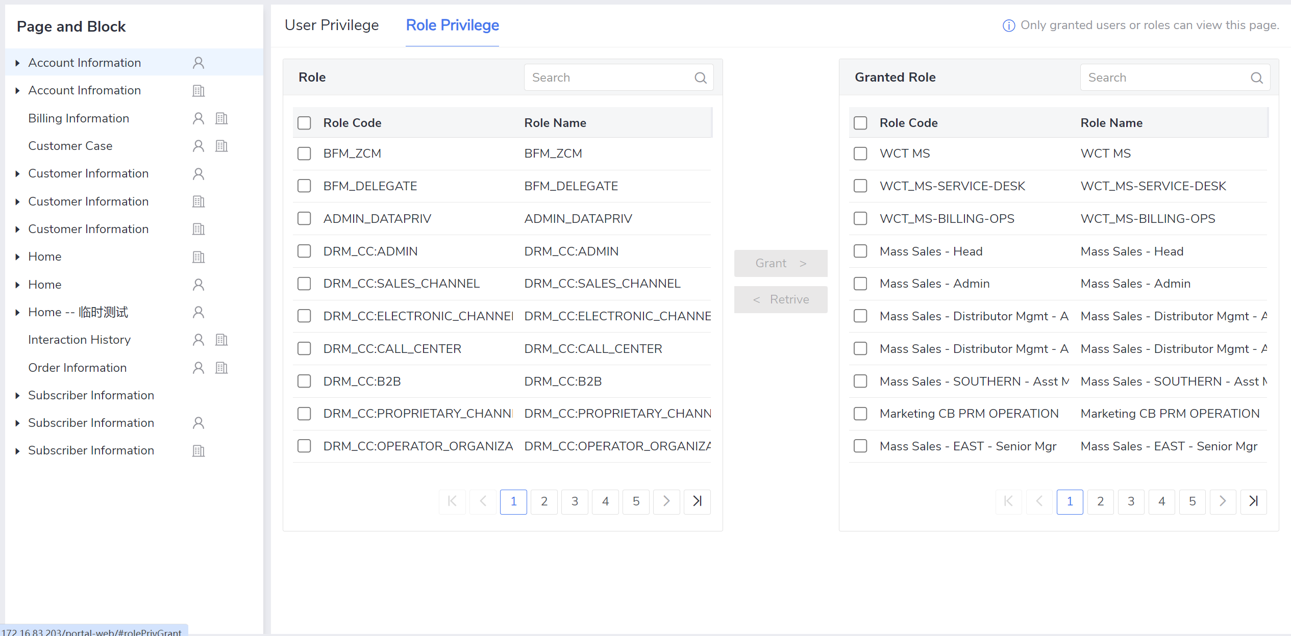Click the Role search magnifier icon
This screenshot has height=636, width=1291.
pyautogui.click(x=701, y=78)
